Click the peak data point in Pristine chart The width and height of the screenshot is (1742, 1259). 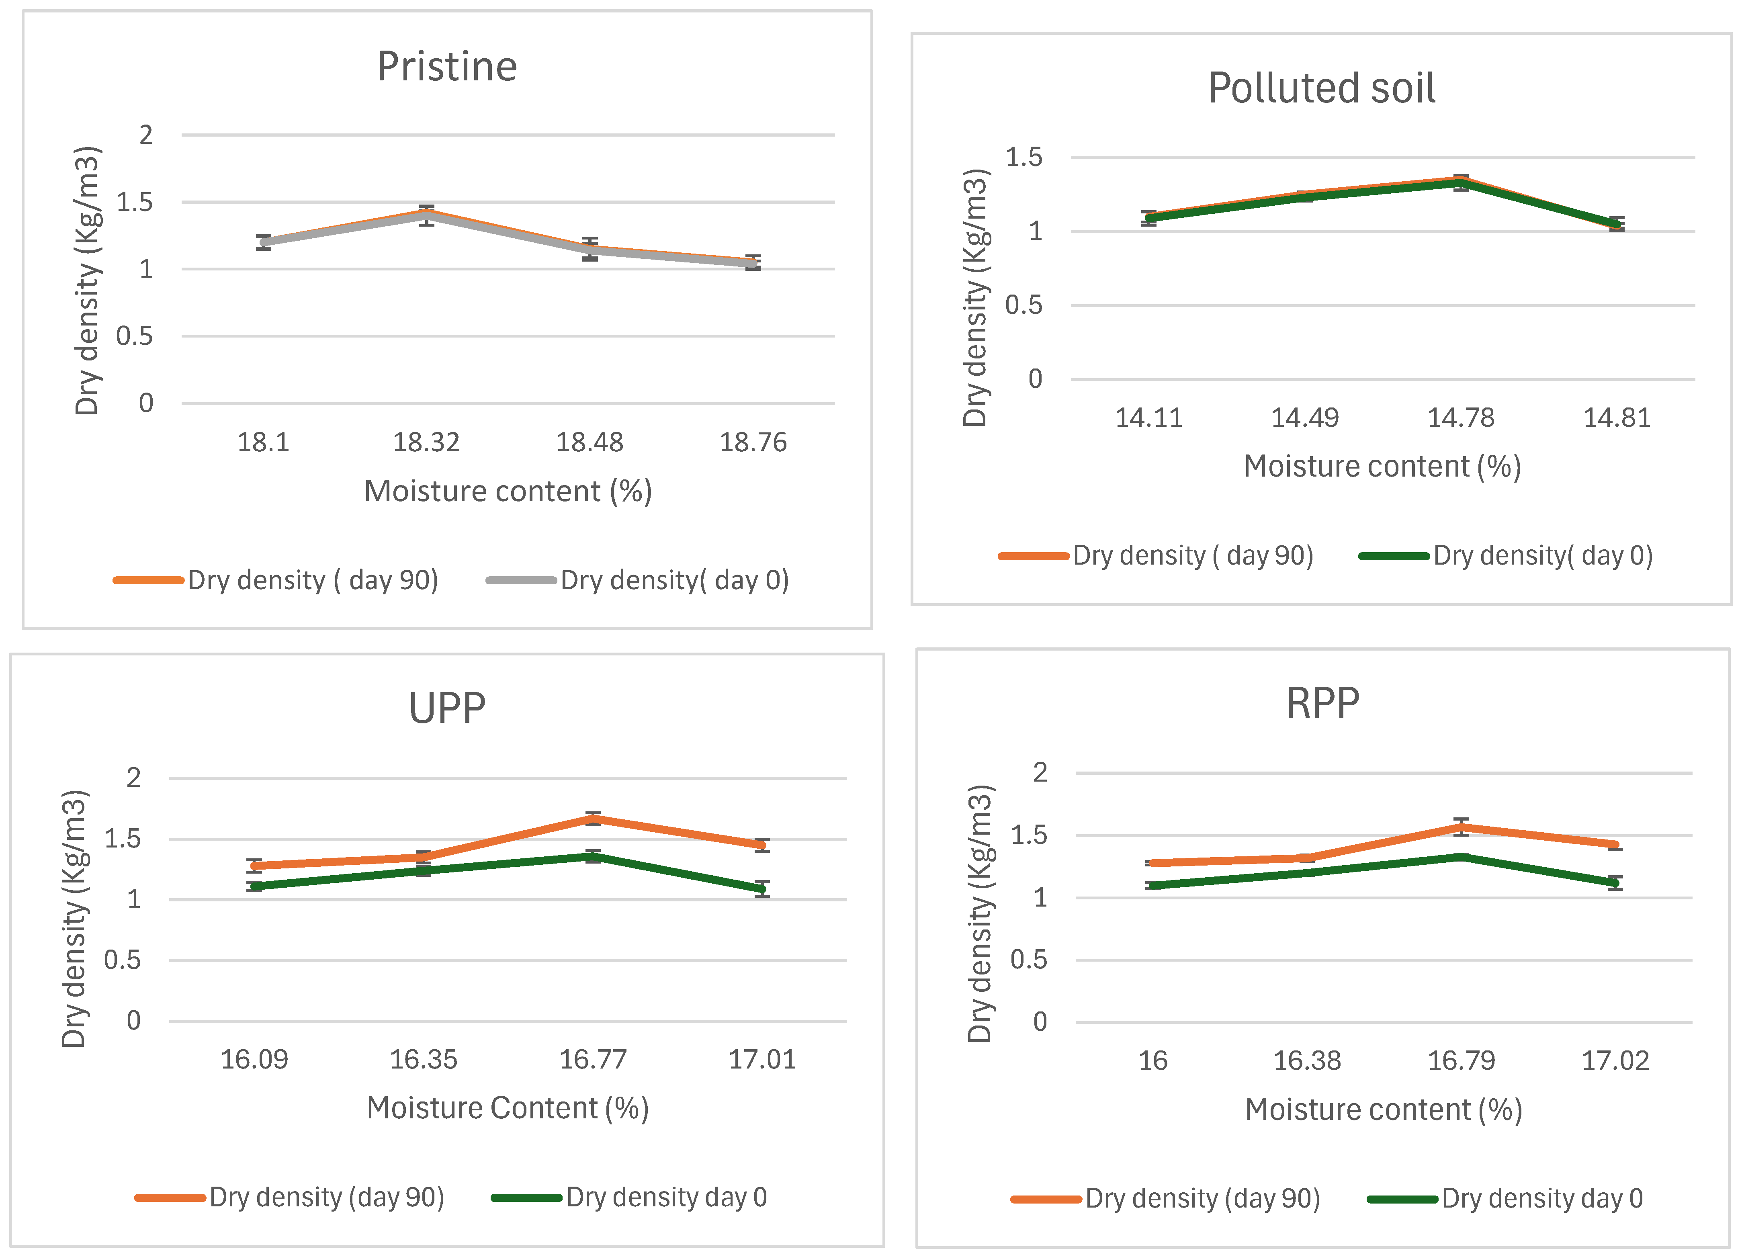point(427,215)
